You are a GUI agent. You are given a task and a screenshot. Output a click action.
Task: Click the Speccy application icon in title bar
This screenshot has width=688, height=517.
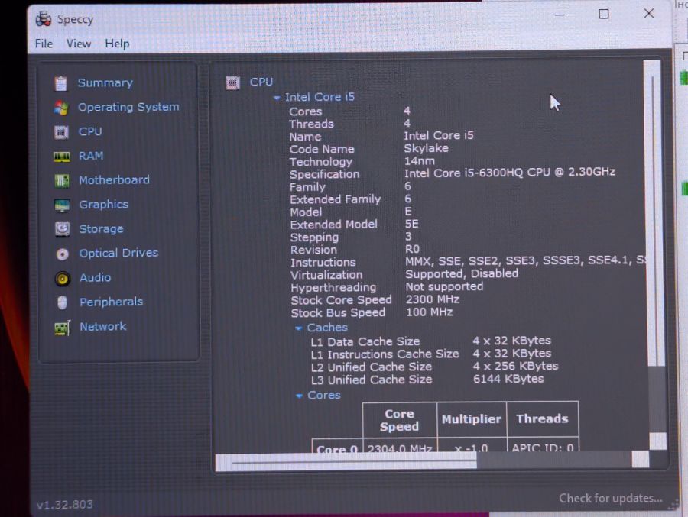tap(44, 19)
